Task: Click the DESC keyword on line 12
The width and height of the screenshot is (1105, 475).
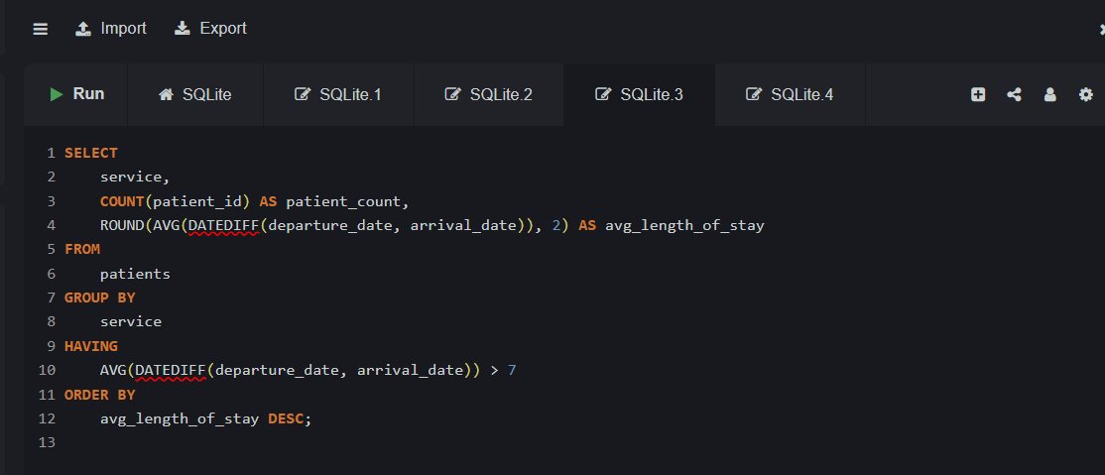Action: [286, 418]
